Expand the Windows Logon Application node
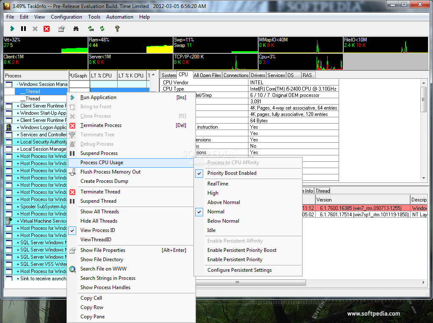Screen dimensions: 433x323 pyautogui.click(x=18, y=127)
